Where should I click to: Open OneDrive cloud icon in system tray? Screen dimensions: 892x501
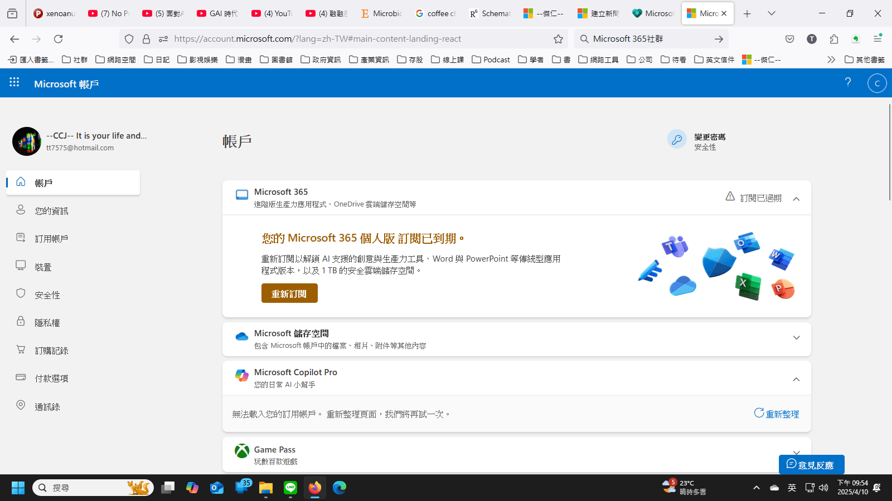pyautogui.click(x=774, y=488)
